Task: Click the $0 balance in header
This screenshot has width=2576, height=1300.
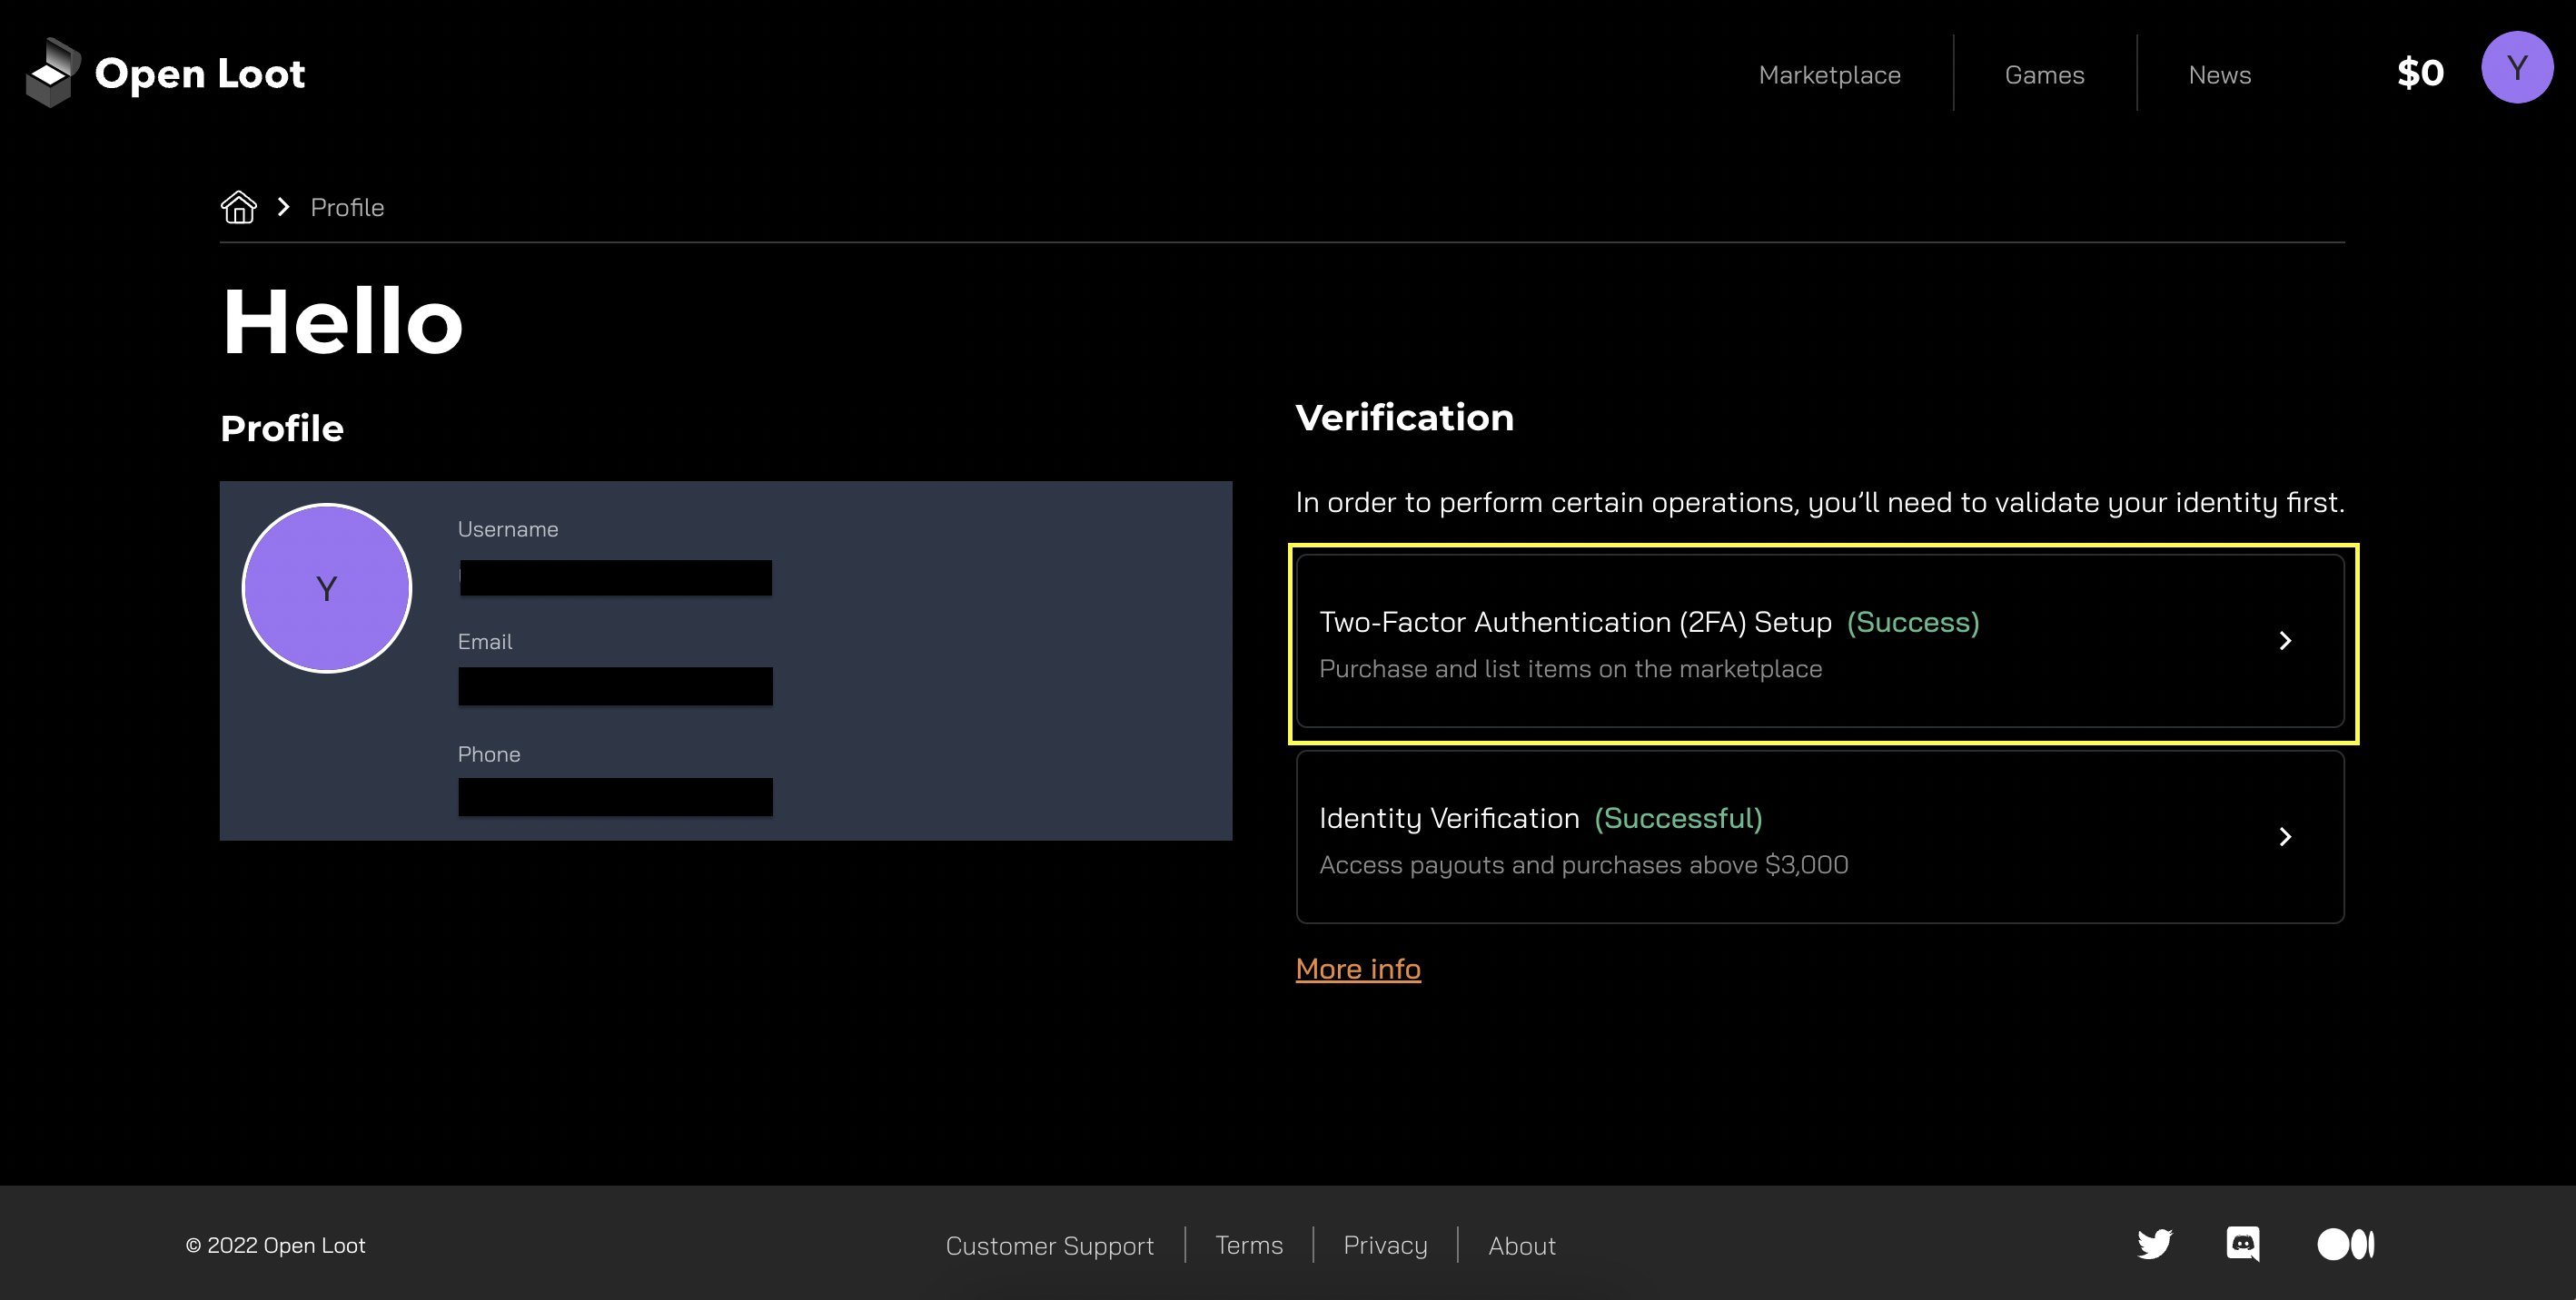Action: pyautogui.click(x=2420, y=73)
